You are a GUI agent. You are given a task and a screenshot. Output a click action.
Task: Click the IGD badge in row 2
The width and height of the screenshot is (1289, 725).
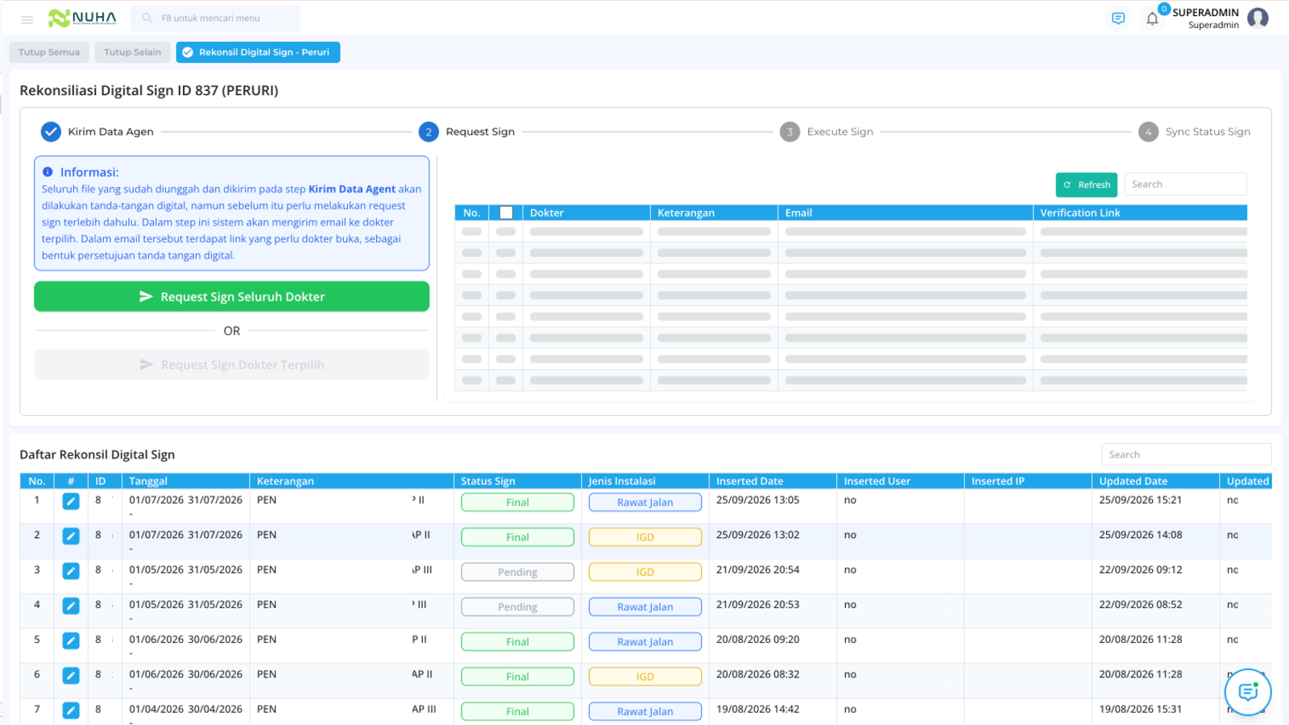point(644,537)
